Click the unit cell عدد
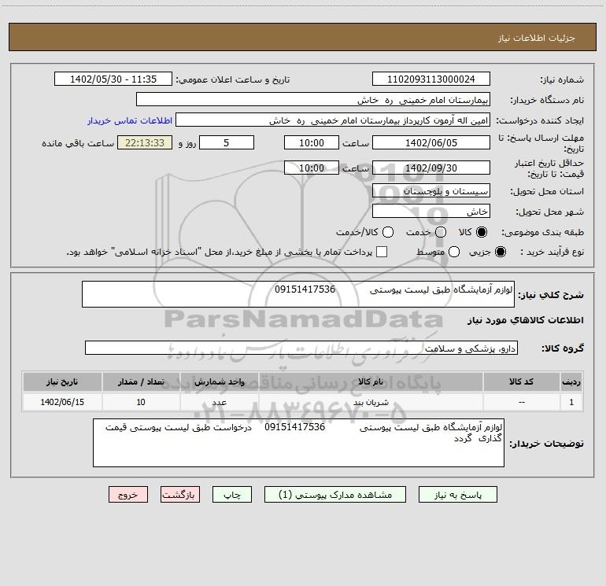Screen dimensions: 606x586 [219, 402]
